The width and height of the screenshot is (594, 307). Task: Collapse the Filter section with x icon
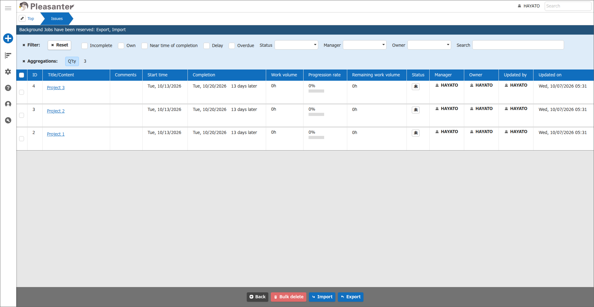pyautogui.click(x=24, y=45)
